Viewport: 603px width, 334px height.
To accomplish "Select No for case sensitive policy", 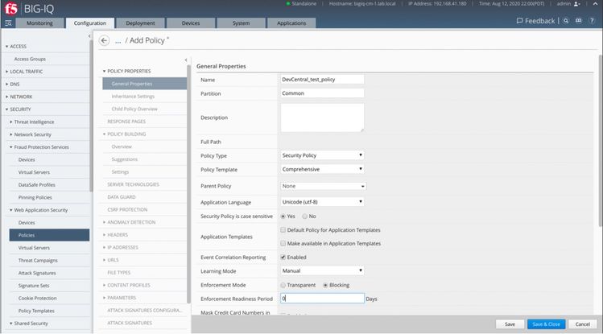I will (305, 216).
